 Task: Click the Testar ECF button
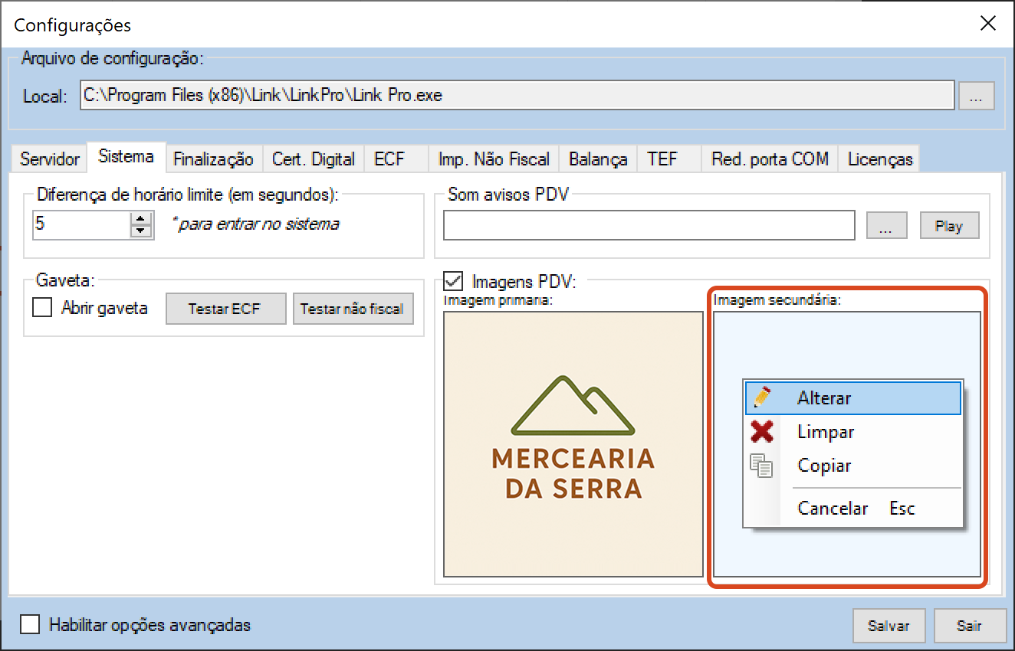[x=225, y=309]
